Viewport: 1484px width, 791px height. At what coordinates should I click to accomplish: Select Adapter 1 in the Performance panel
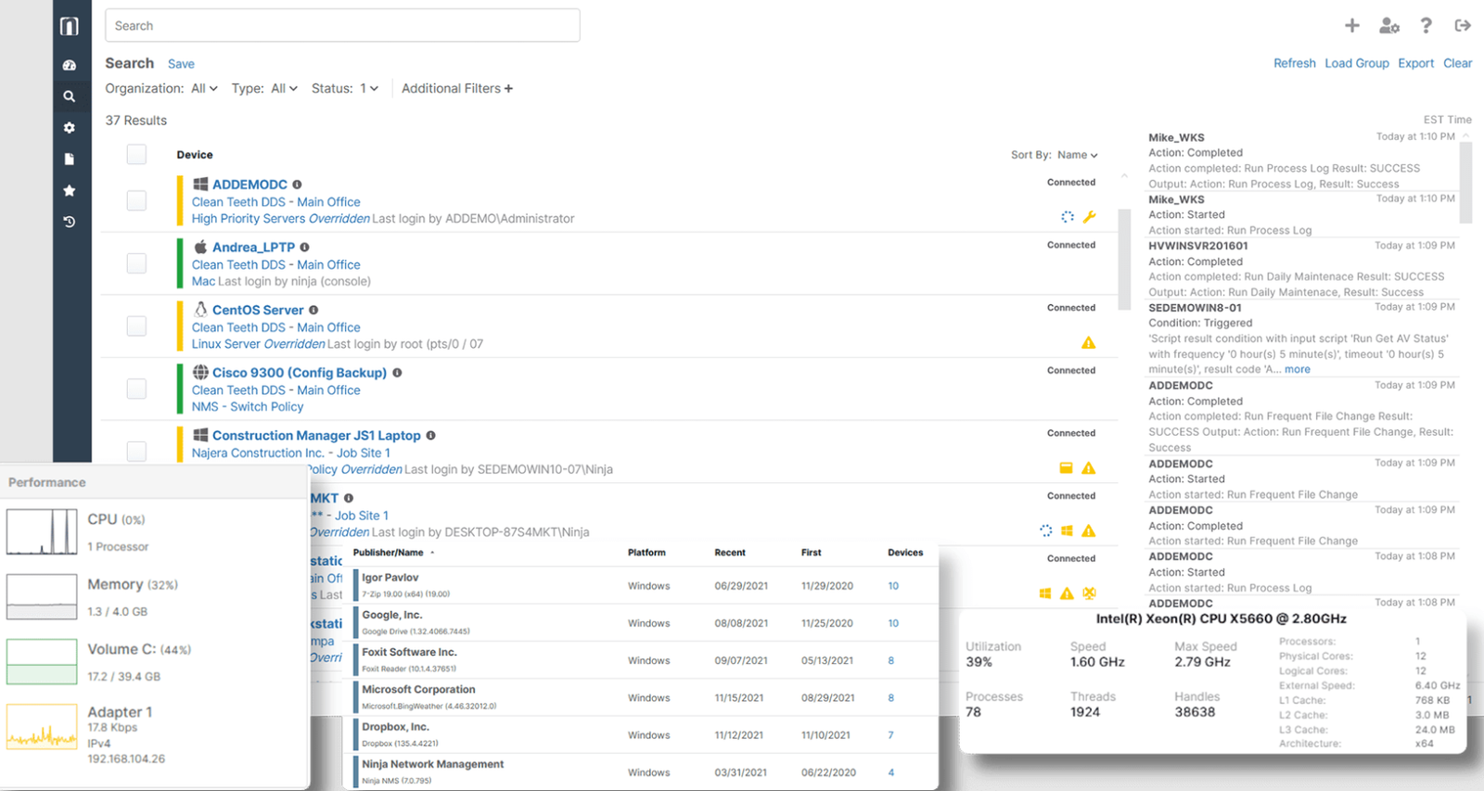pos(154,734)
